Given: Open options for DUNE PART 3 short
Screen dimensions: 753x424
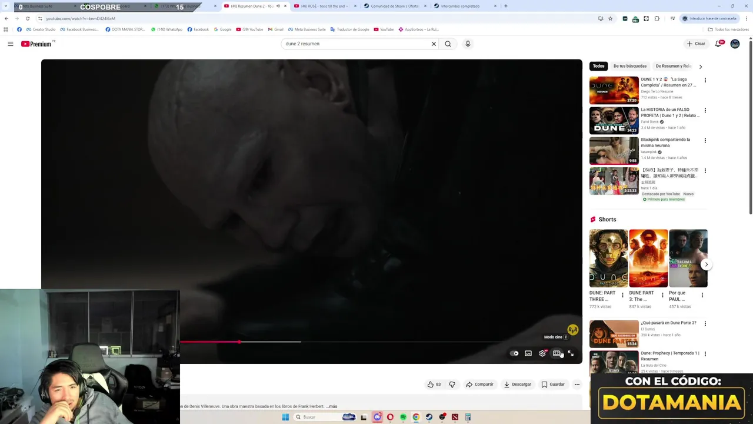Looking at the screenshot, I should point(662,295).
